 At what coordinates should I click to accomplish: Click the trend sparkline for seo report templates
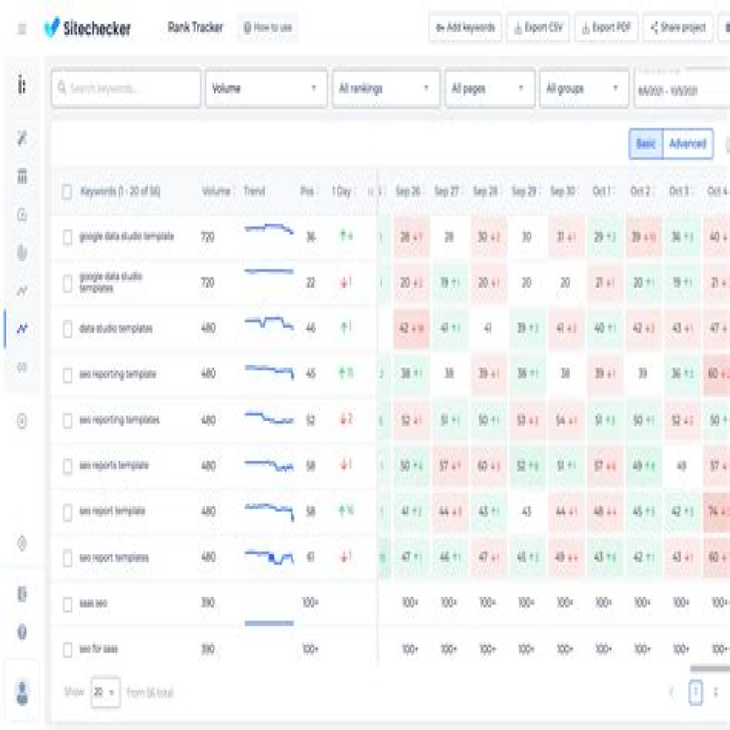point(269,557)
